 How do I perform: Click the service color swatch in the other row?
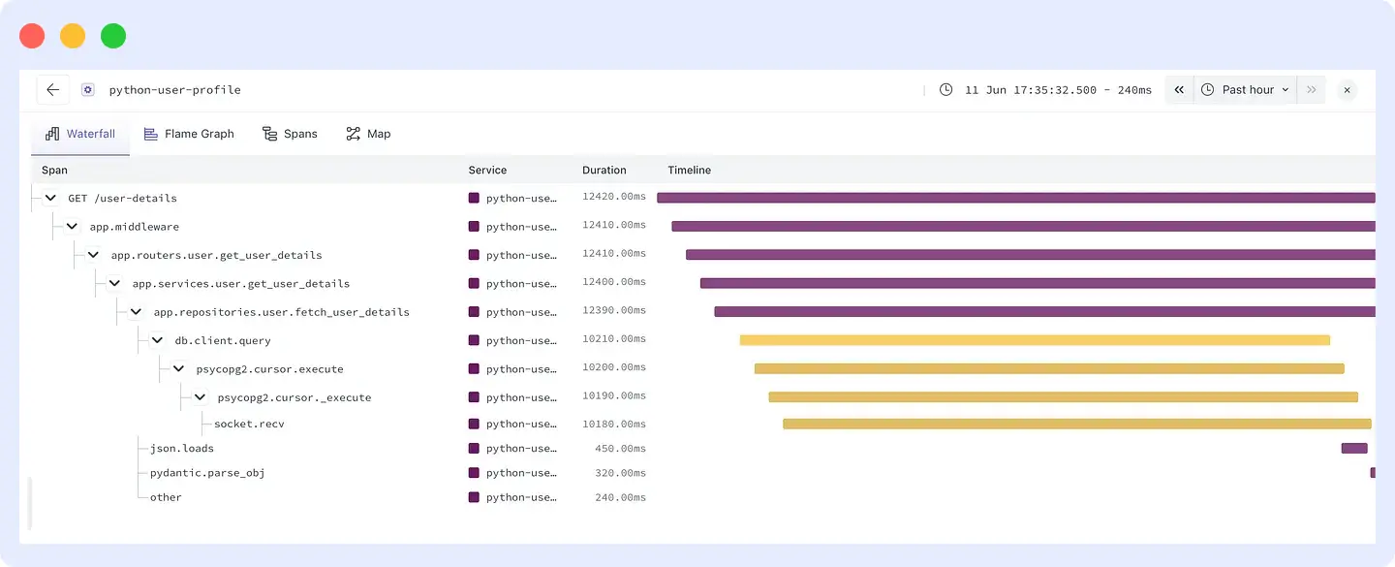(x=474, y=497)
